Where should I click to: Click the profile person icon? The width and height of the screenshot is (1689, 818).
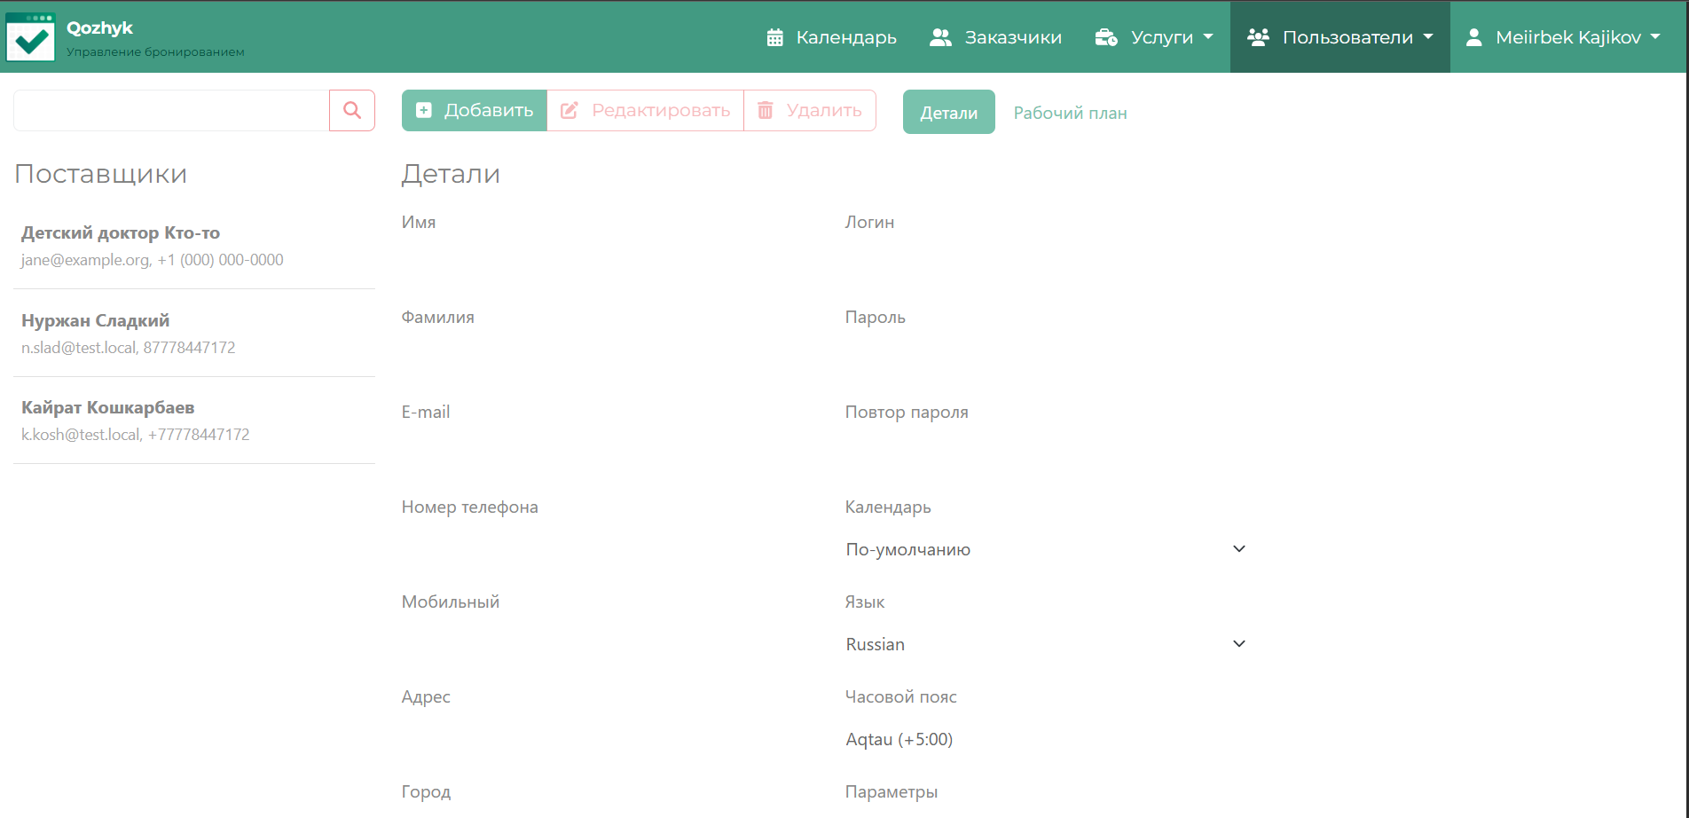(1473, 37)
